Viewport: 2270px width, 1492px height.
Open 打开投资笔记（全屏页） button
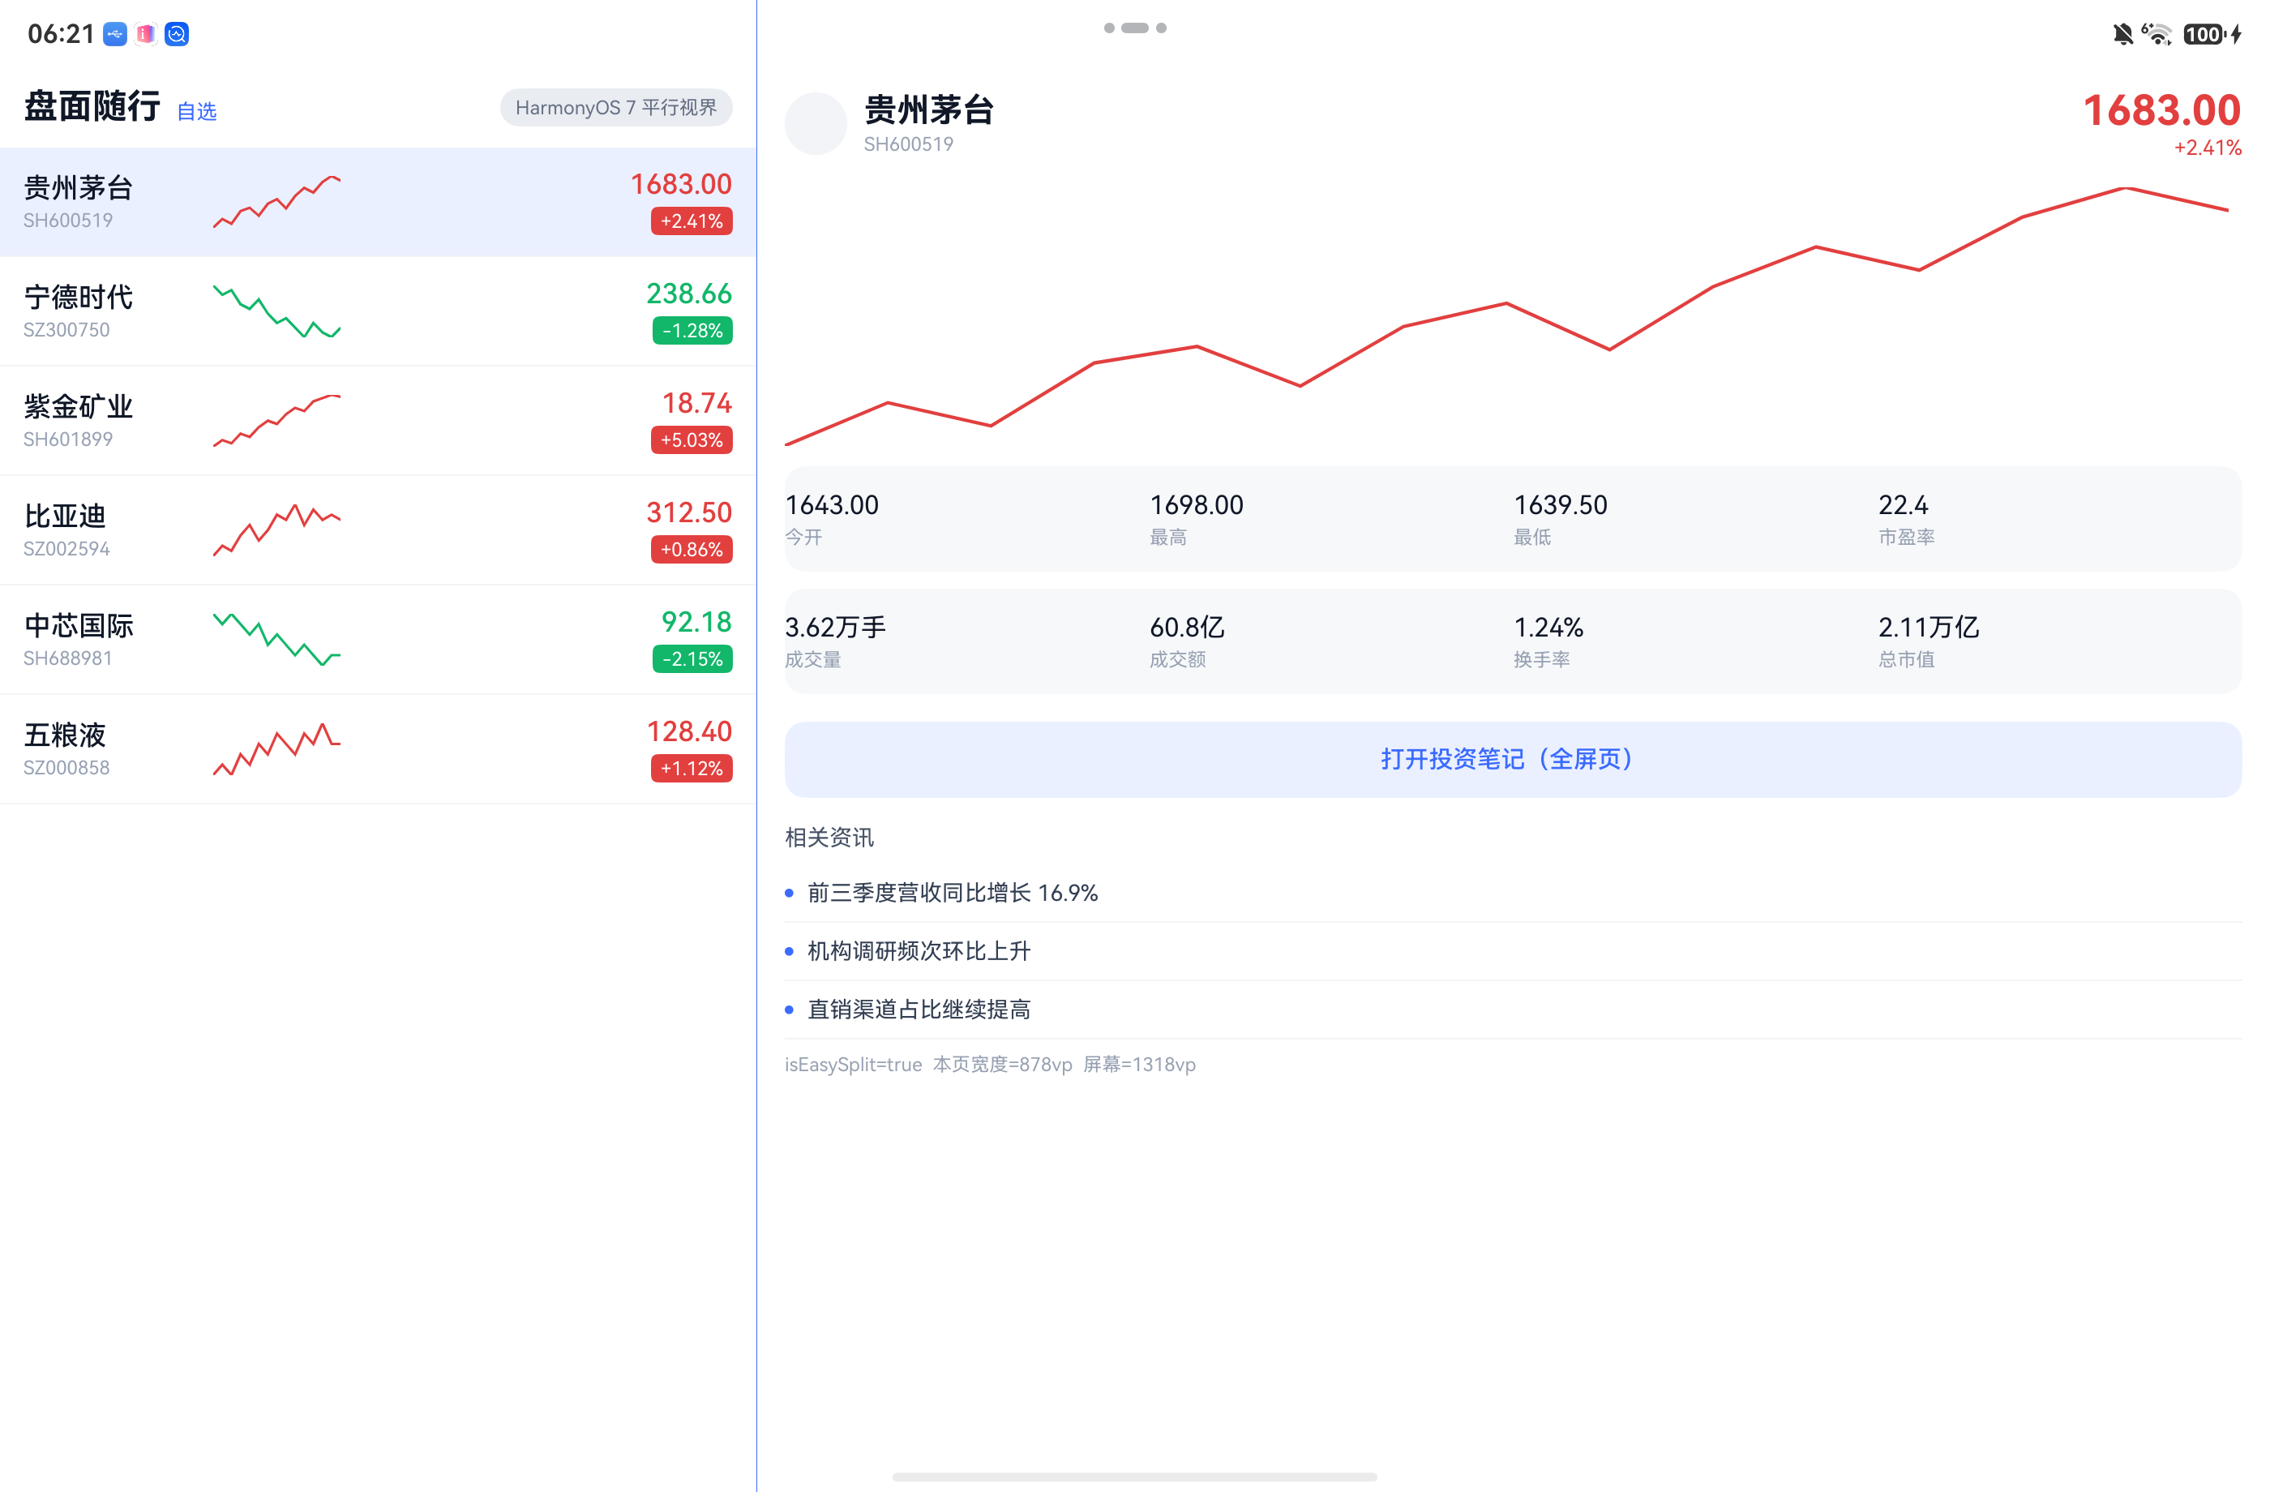(x=1513, y=759)
